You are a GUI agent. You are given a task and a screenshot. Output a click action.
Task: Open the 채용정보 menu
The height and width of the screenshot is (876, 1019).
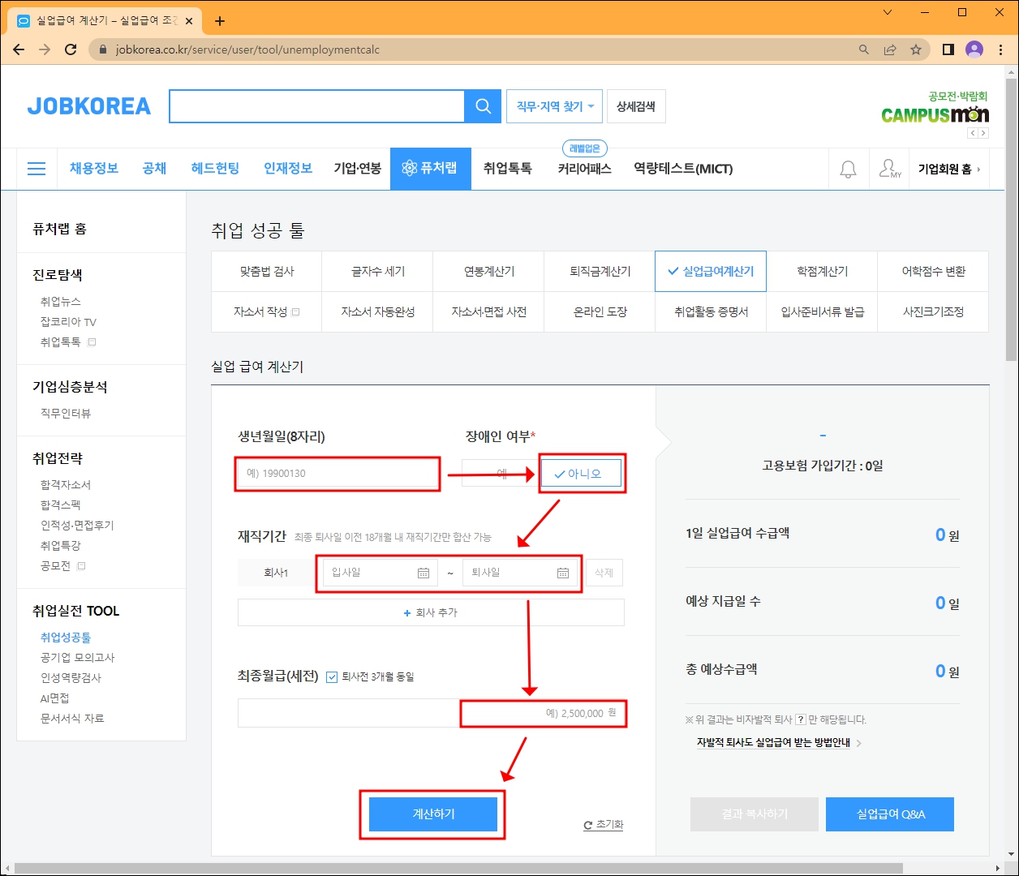point(94,168)
